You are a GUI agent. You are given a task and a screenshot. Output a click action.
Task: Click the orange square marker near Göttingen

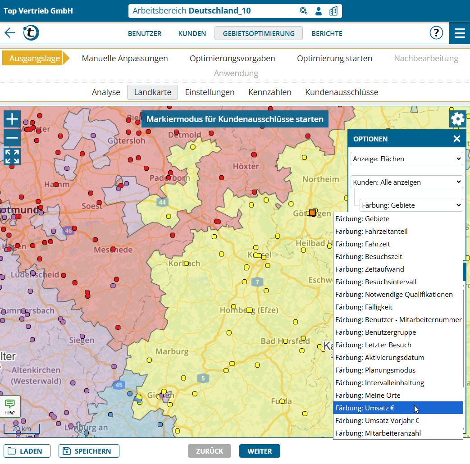[x=312, y=213]
